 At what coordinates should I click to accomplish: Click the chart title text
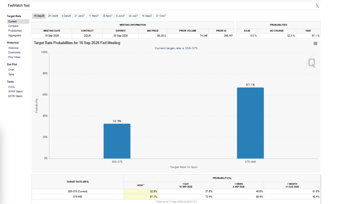click(77, 43)
